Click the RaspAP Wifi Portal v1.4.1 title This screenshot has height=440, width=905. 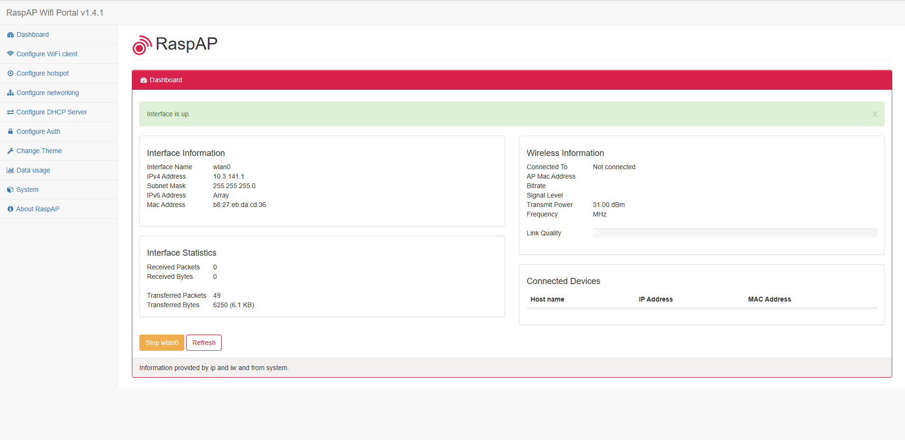[x=55, y=13]
